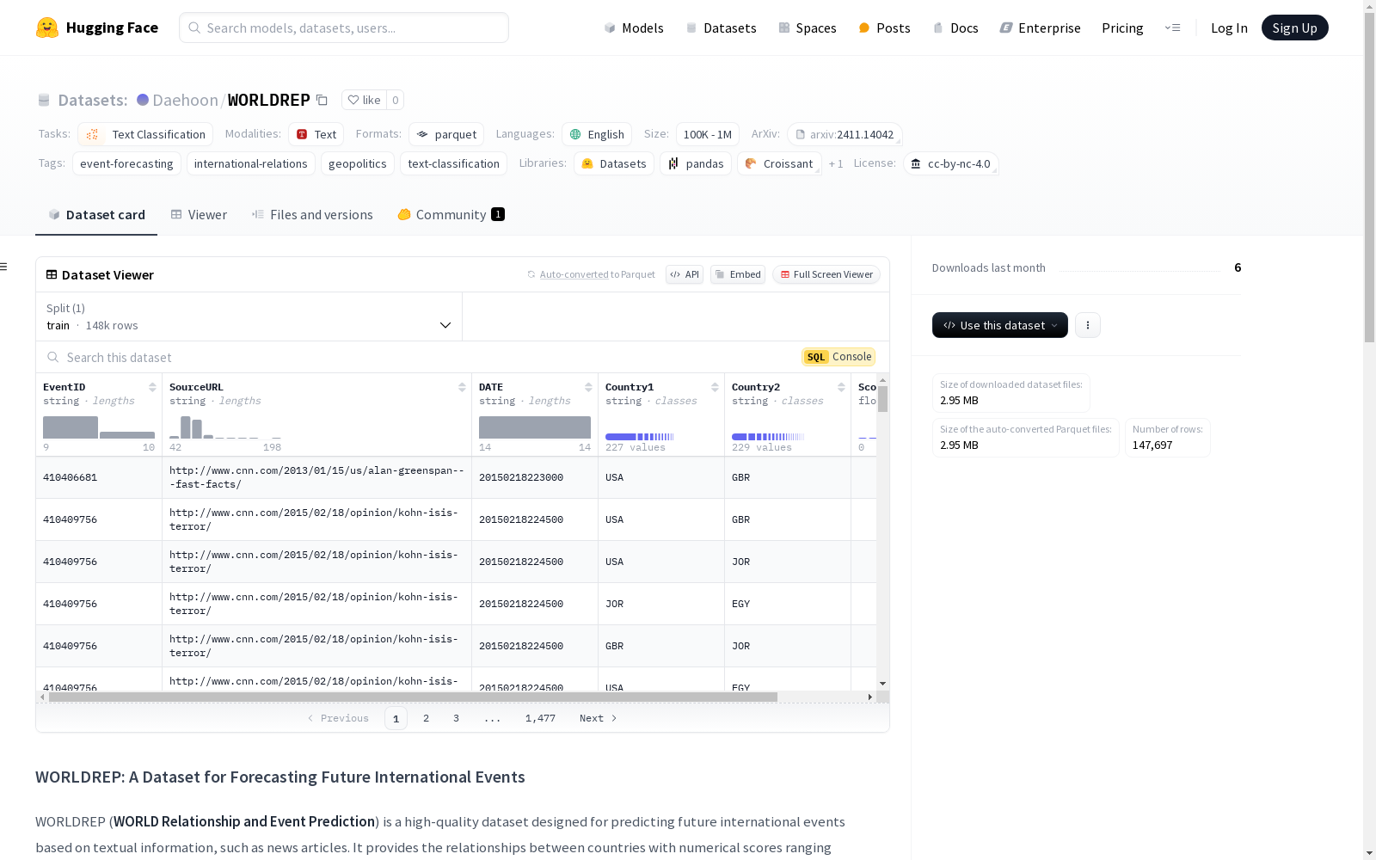Copy dataset name with the copy icon
The width and height of the screenshot is (1376, 860).
pyautogui.click(x=322, y=100)
